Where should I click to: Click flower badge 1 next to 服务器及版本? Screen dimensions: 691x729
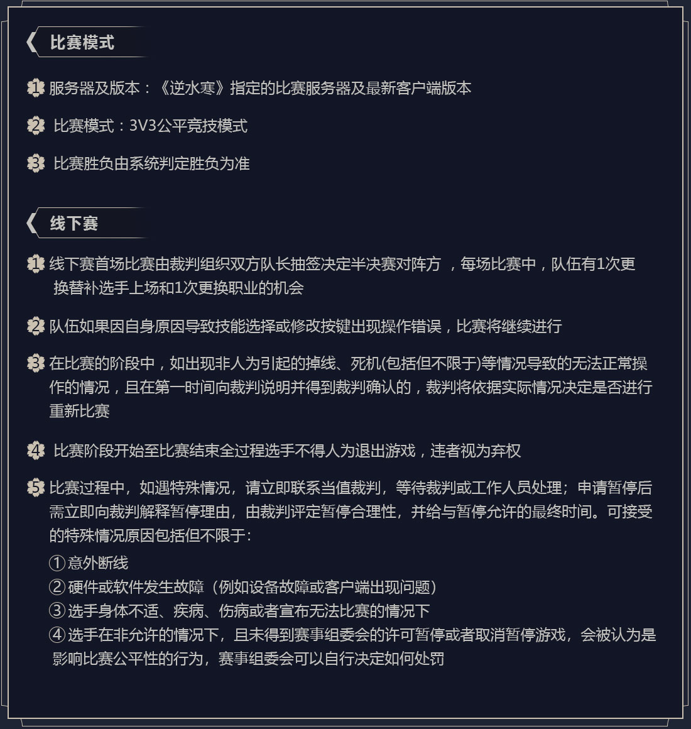[x=36, y=88]
